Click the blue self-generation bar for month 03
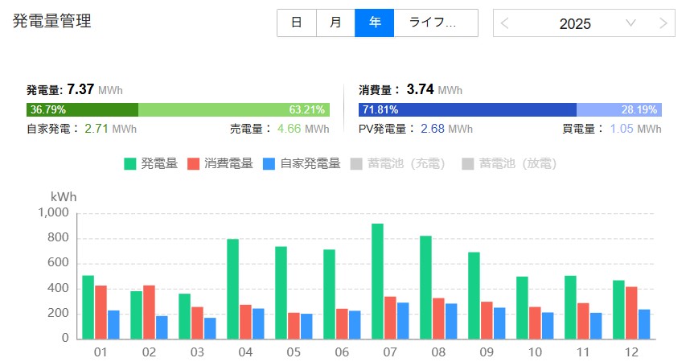This screenshot has height=362, width=690. (210, 328)
